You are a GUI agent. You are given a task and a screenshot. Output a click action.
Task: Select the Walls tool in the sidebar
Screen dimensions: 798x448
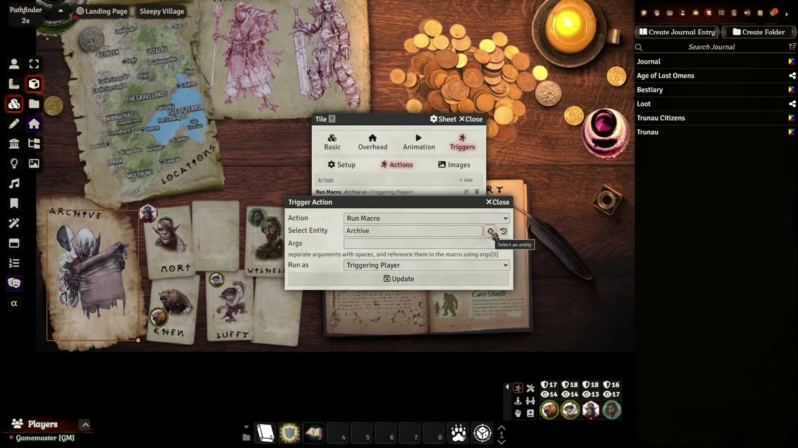[x=14, y=144]
